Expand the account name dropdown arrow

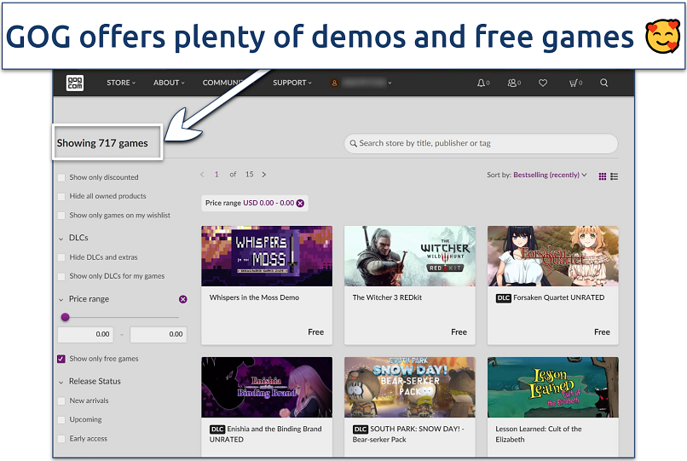[390, 83]
